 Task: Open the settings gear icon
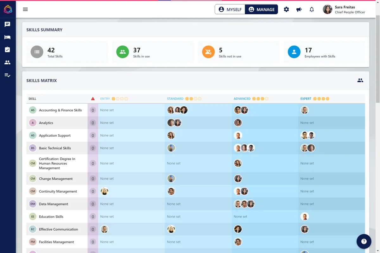pyautogui.click(x=286, y=9)
